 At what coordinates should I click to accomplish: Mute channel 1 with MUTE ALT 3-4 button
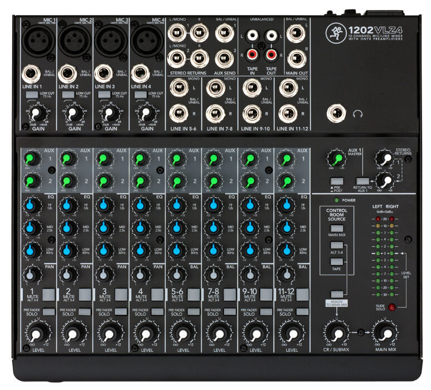pos(49,295)
